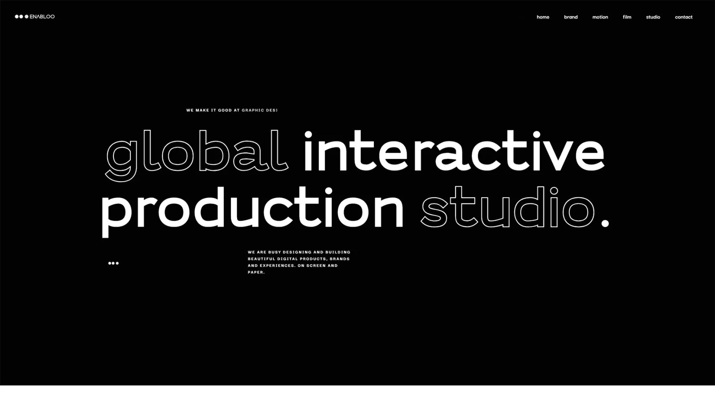This screenshot has height=402, width=715.
Task: Click the white section strip at page bottom
Action: pyautogui.click(x=357, y=394)
